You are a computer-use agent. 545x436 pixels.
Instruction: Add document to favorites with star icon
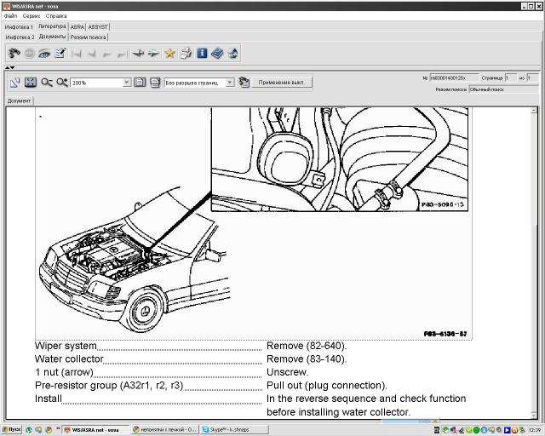click(169, 53)
